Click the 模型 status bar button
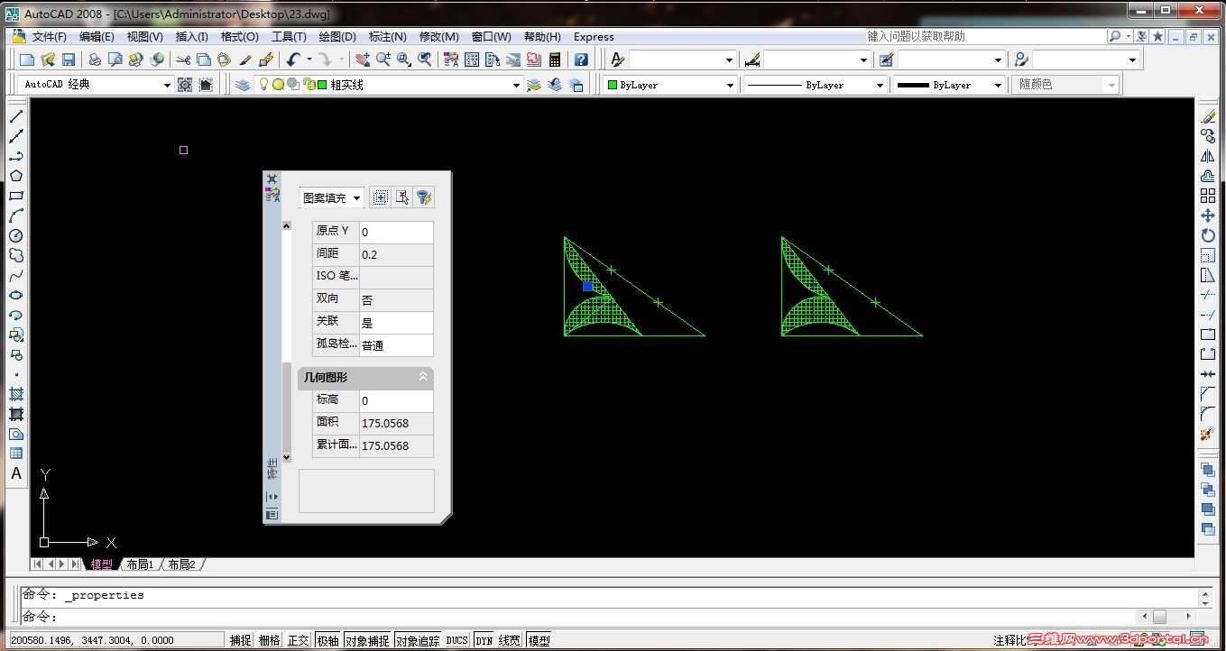The image size is (1226, 651). click(x=539, y=640)
